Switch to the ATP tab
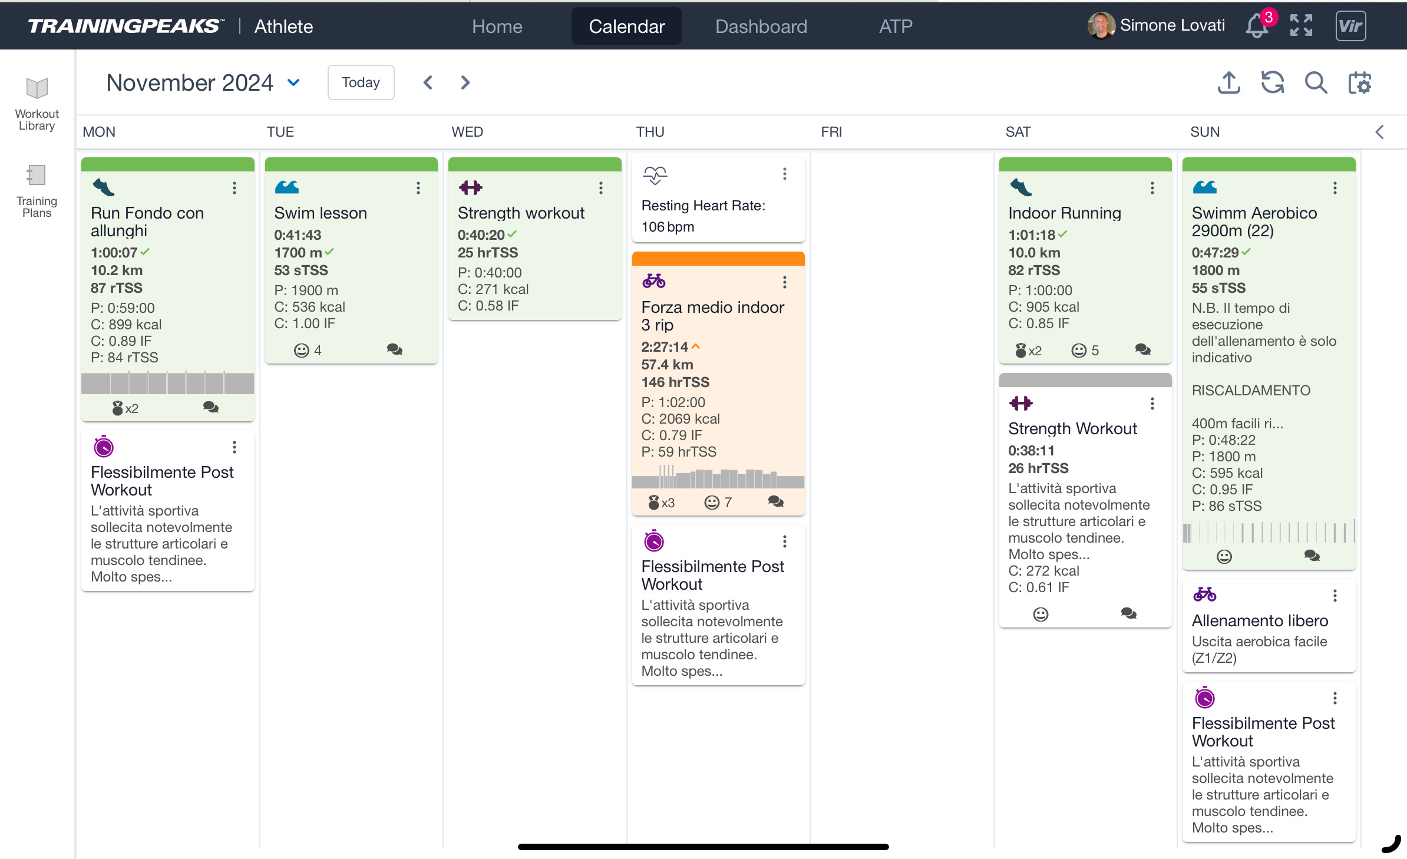Viewport: 1407px width, 859px height. pos(895,27)
